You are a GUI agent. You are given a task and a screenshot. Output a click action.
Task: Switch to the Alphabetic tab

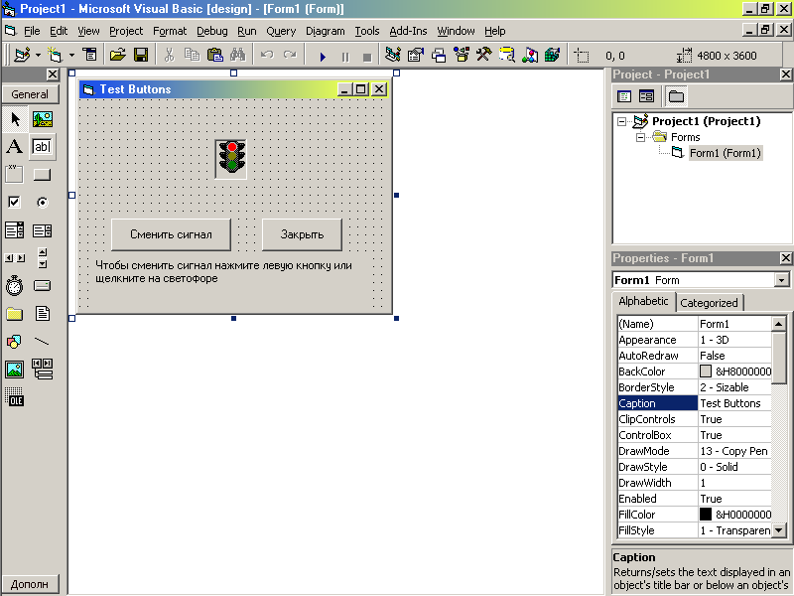(x=643, y=301)
